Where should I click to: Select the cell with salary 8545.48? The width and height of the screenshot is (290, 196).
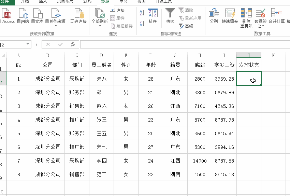224,174
